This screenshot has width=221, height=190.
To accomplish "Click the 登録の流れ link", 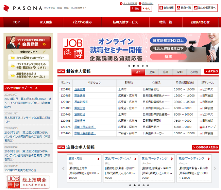I will pos(148,3).
